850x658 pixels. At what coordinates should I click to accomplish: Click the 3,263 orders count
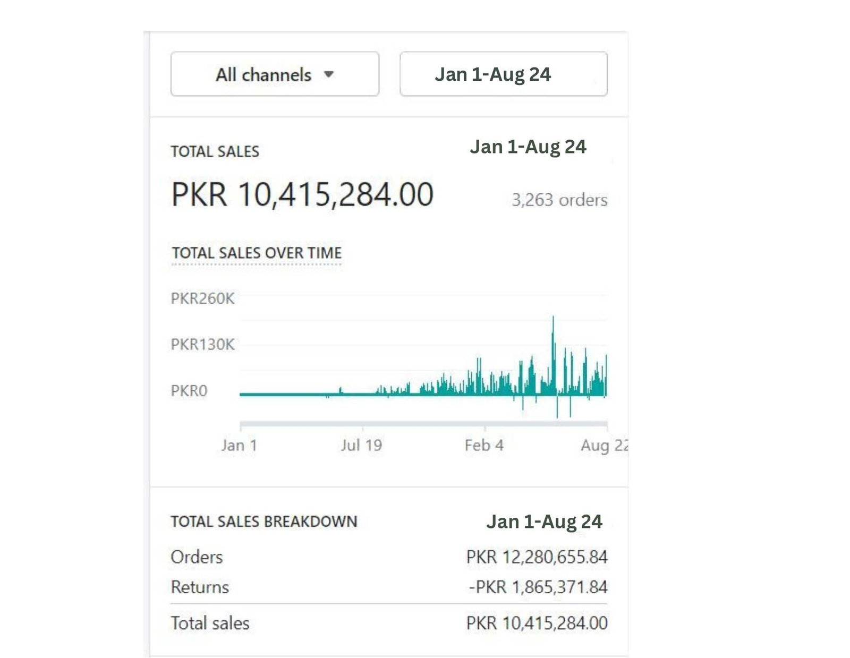[559, 200]
